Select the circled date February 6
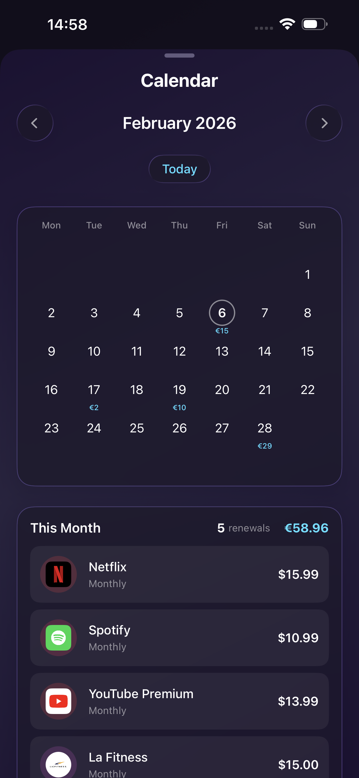This screenshot has height=778, width=359. (222, 313)
